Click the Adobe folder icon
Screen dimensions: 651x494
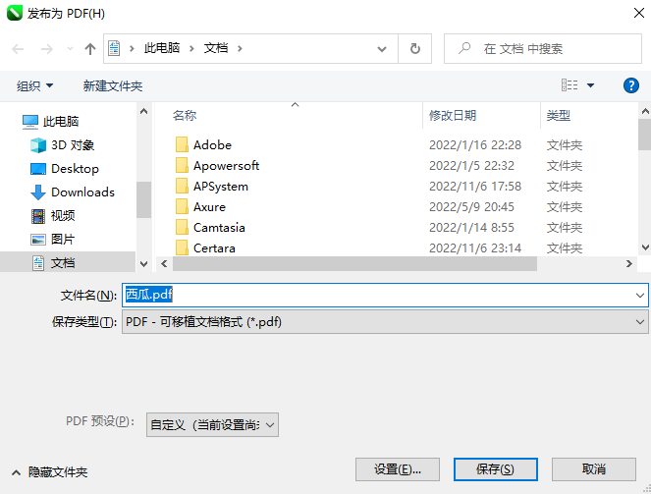tap(182, 145)
